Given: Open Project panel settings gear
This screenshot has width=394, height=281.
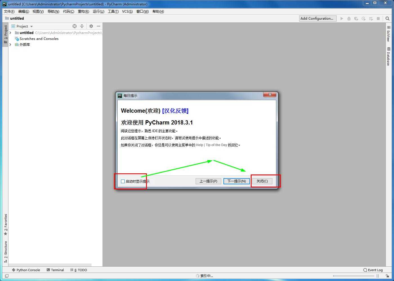Looking at the screenshot, I should pos(91,26).
